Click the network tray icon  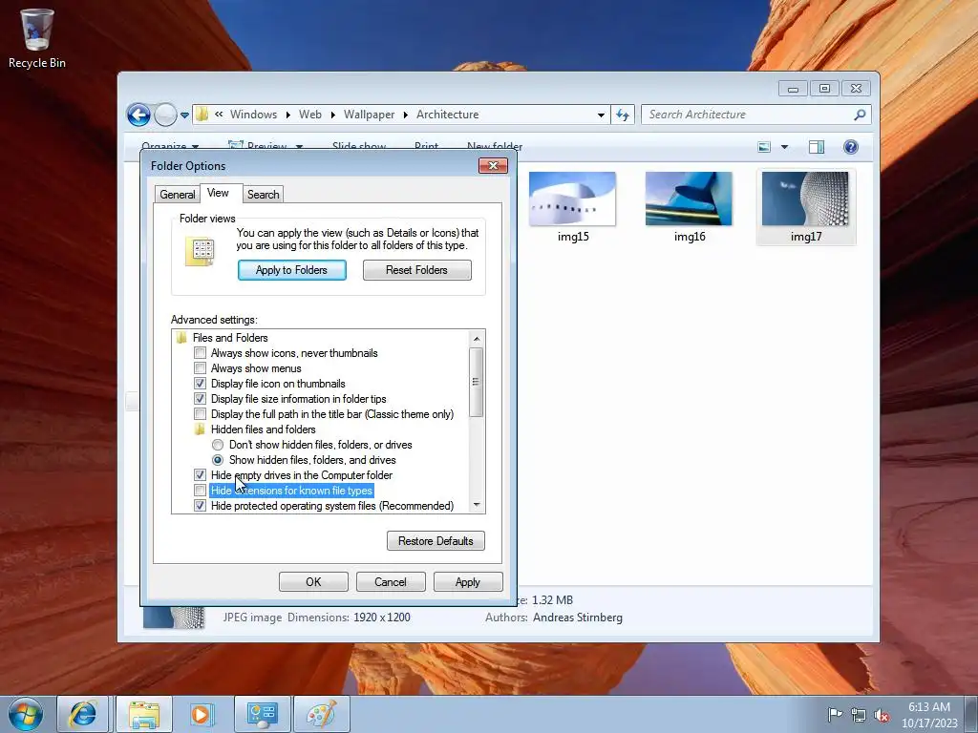tap(859, 715)
